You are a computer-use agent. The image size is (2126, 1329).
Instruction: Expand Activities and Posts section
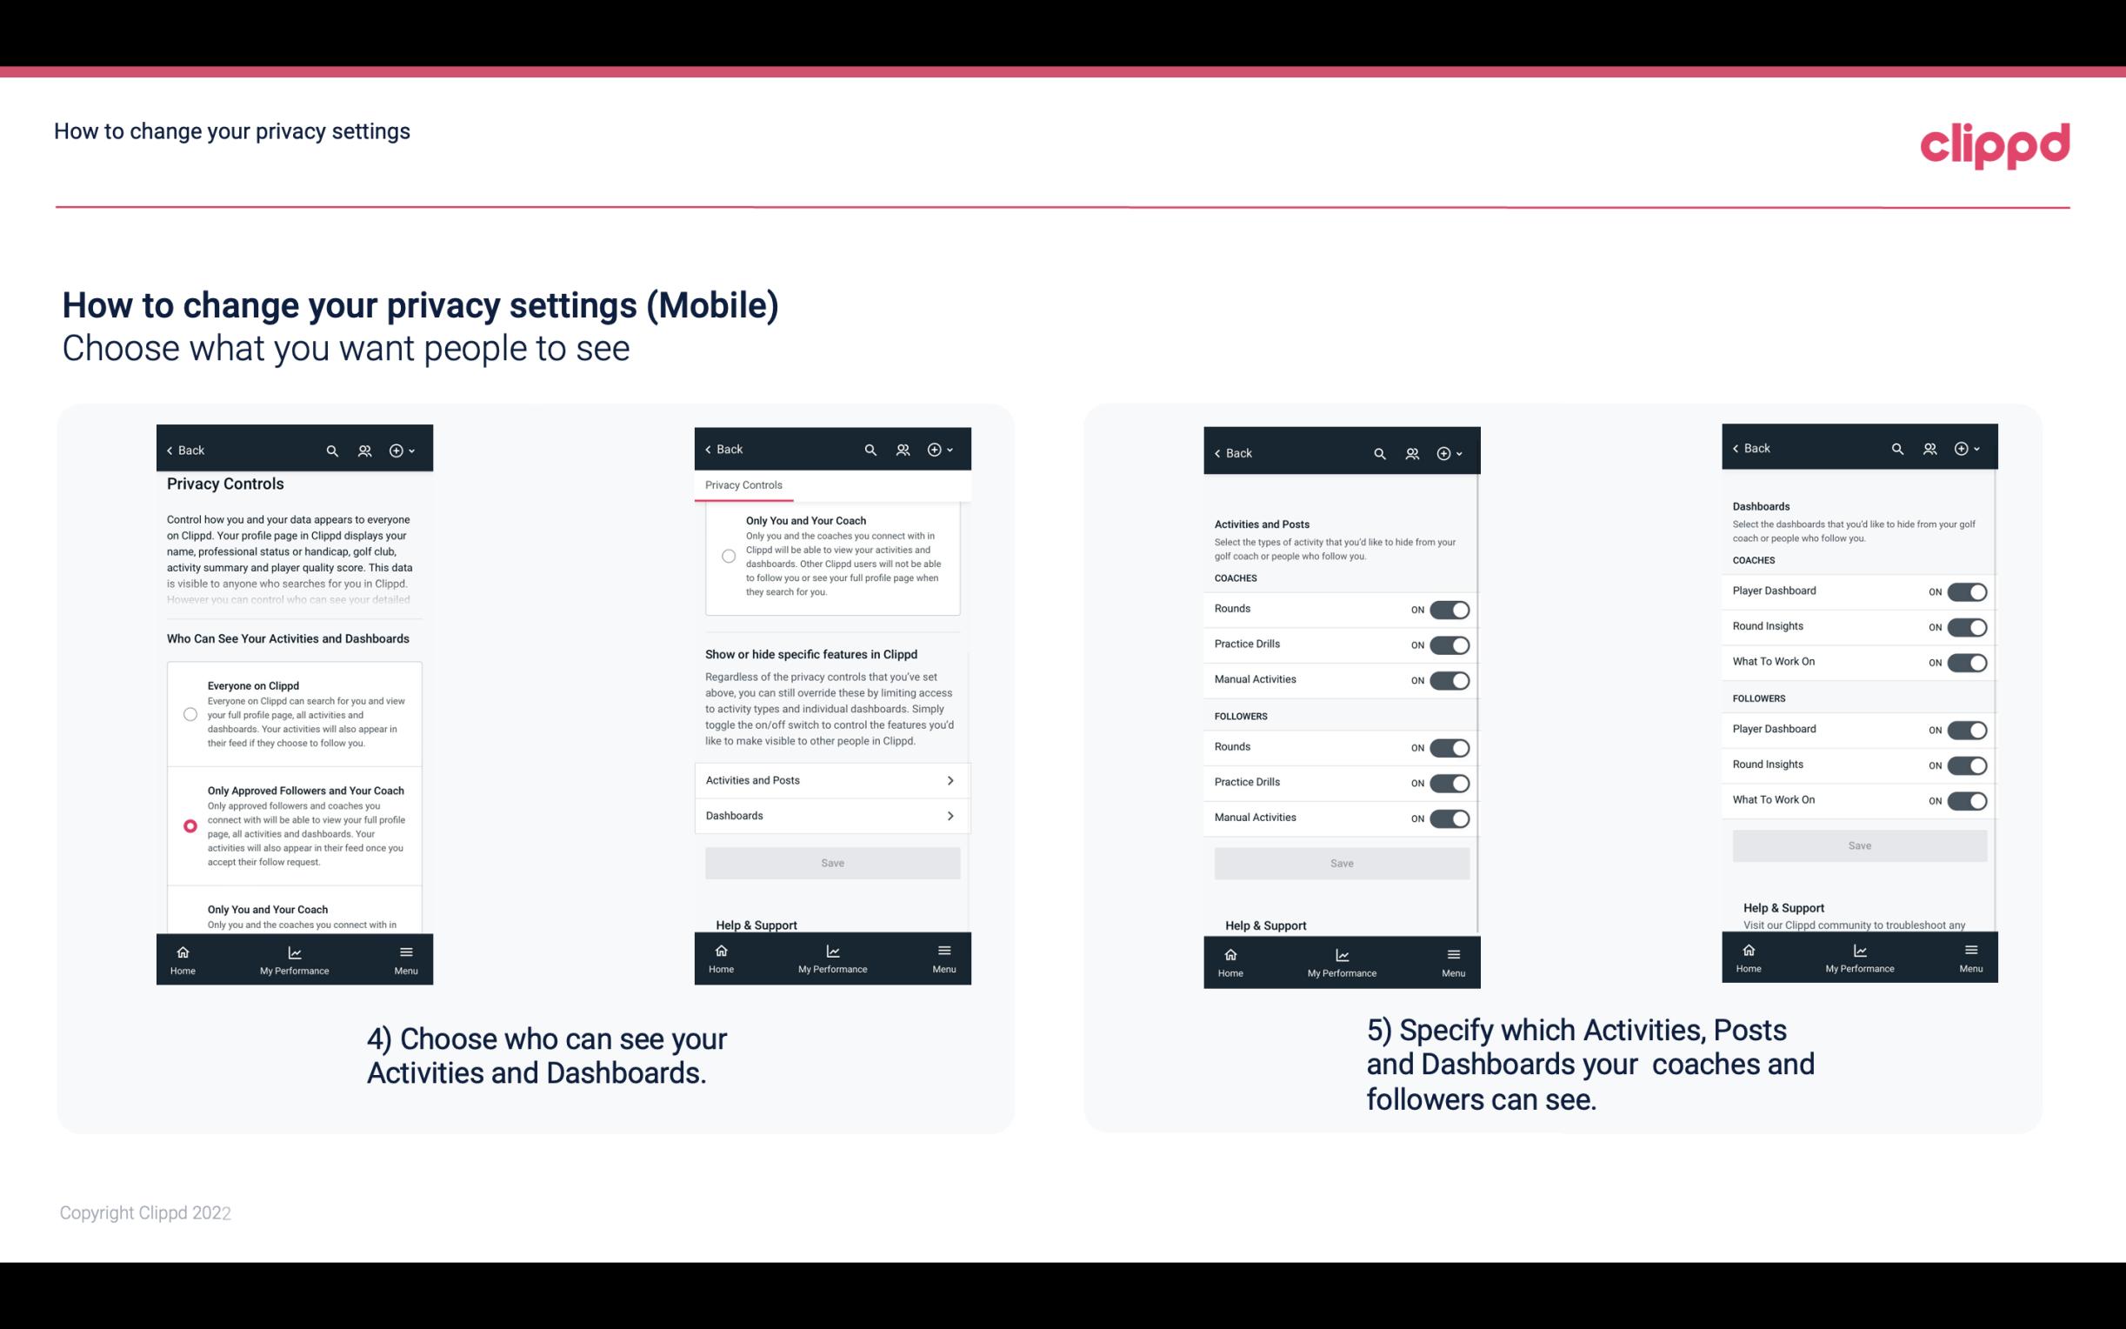pyautogui.click(x=831, y=781)
